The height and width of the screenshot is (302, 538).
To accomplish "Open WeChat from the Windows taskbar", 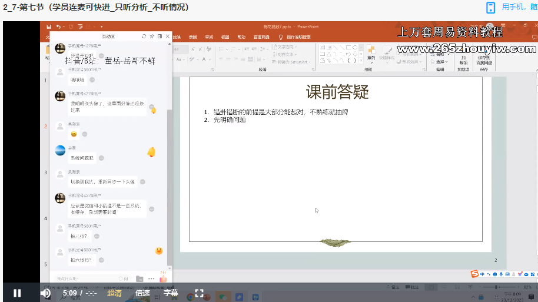I will (x=223, y=297).
